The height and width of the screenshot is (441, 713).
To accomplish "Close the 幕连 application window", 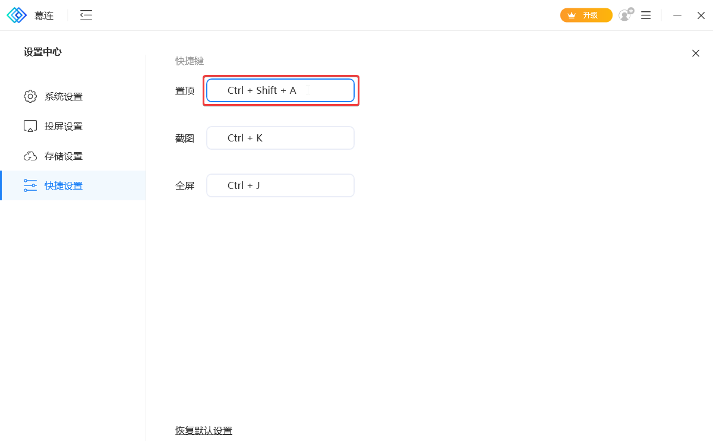I will (x=701, y=15).
